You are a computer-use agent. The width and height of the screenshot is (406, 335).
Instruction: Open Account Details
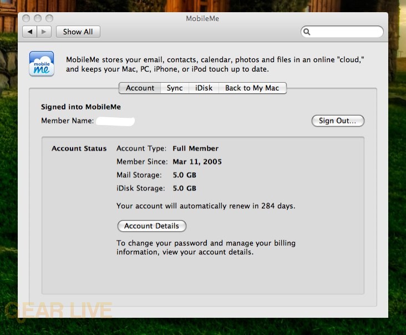pyautogui.click(x=151, y=226)
